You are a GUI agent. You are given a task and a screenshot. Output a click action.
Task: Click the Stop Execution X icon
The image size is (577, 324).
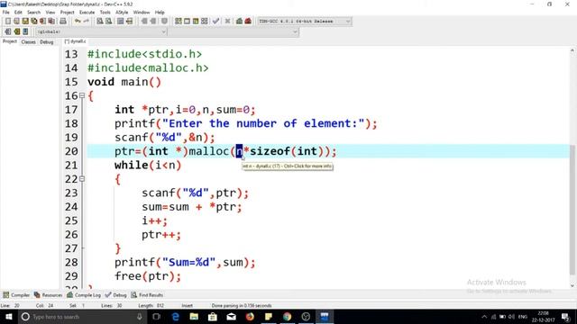click(x=228, y=22)
